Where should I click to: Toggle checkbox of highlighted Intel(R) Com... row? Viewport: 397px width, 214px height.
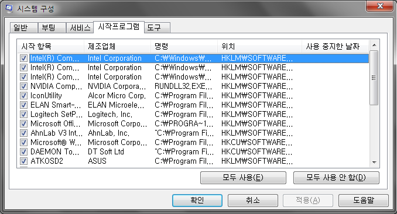(x=23, y=58)
